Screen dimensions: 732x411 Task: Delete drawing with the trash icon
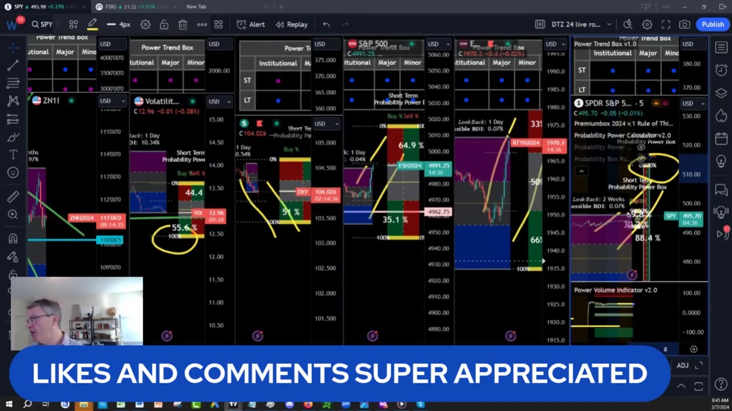point(183,25)
